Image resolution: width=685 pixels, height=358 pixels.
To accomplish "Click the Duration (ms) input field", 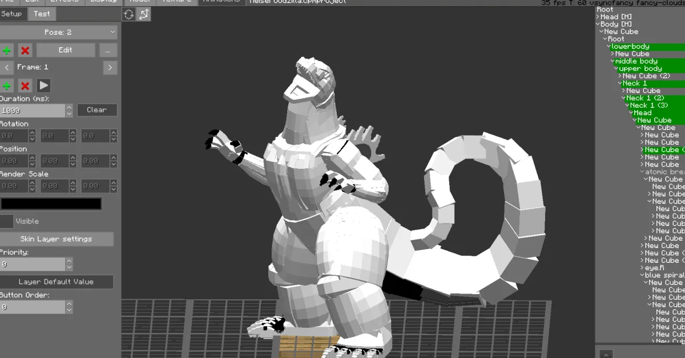I will (x=33, y=111).
